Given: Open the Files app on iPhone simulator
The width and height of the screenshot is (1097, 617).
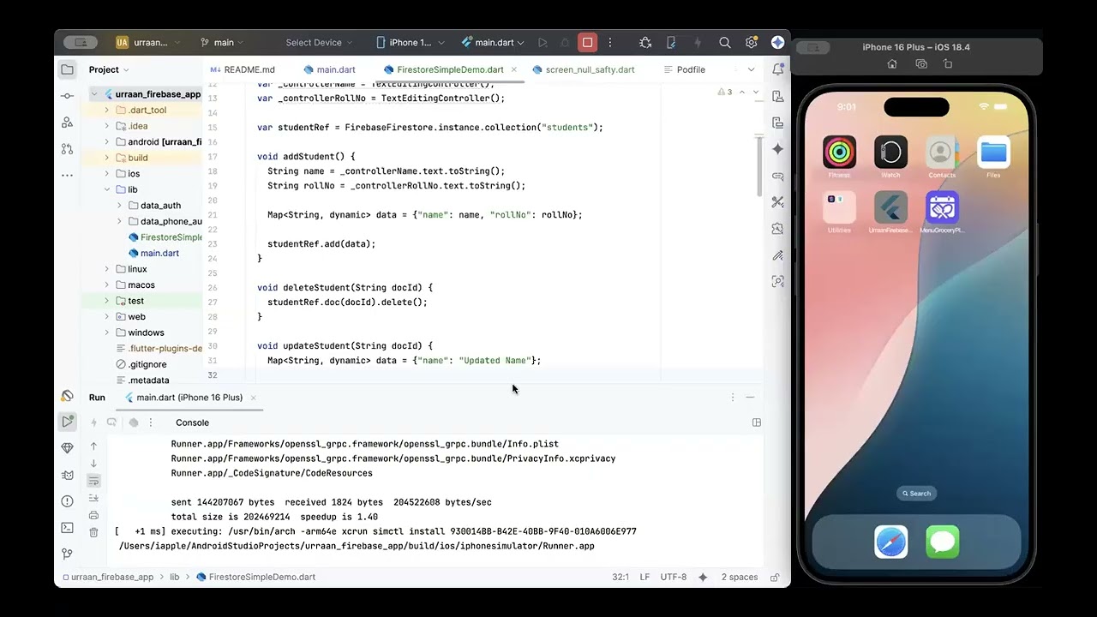Looking at the screenshot, I should (x=993, y=153).
